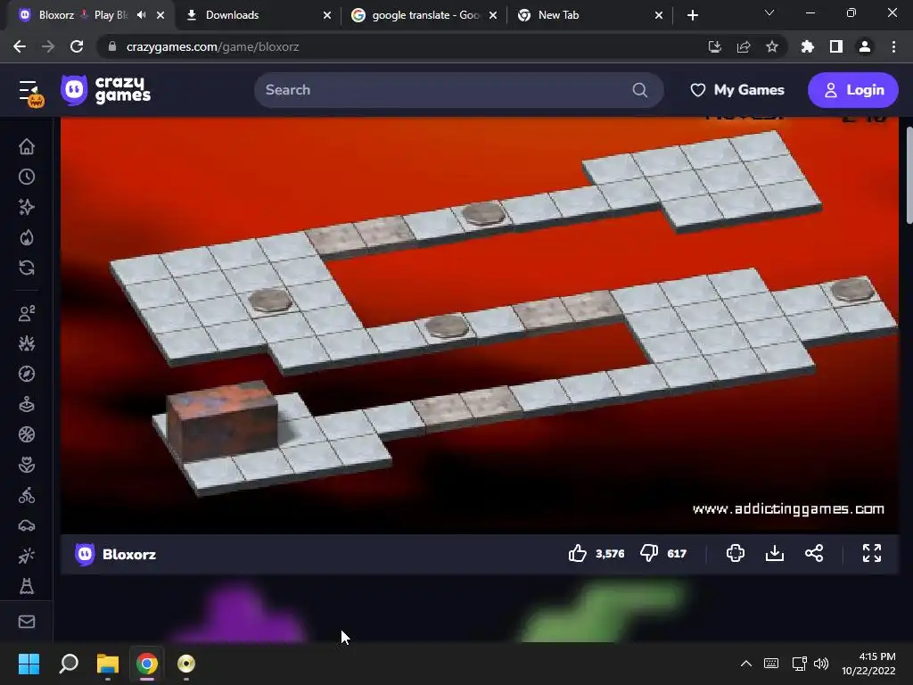This screenshot has width=913, height=685.
Task: Bookmark this page with star
Action: point(772,46)
